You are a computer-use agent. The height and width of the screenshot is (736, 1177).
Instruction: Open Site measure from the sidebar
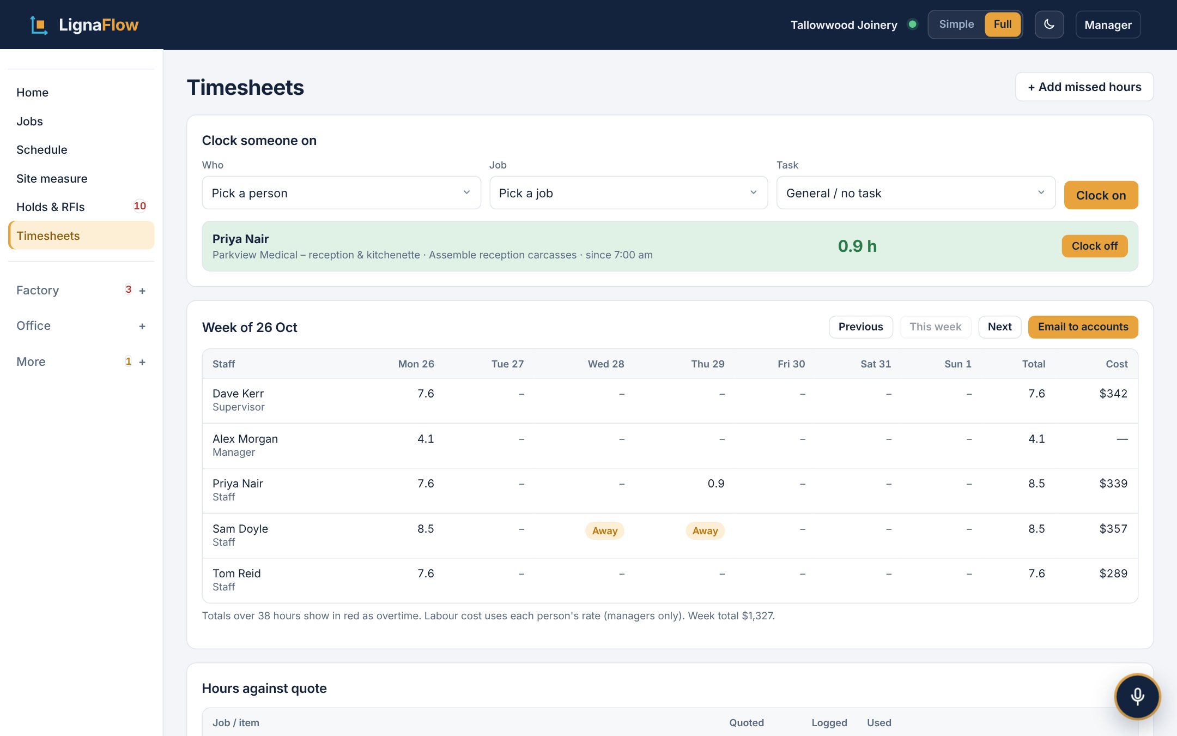(52, 179)
